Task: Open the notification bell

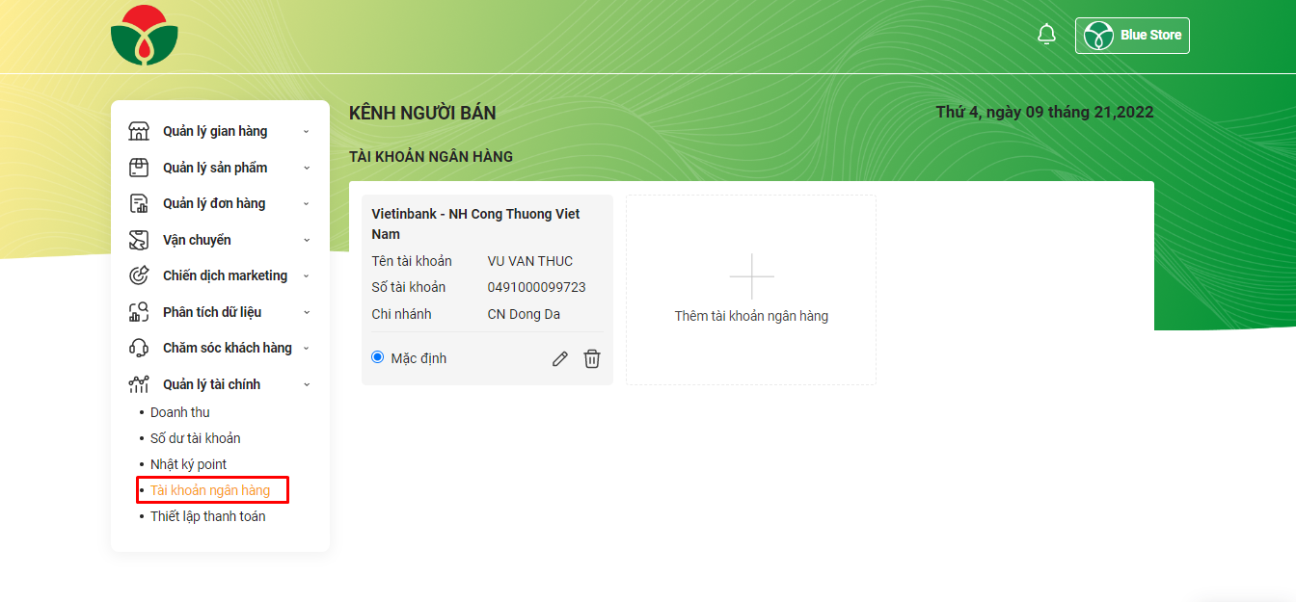Action: click(x=1046, y=35)
